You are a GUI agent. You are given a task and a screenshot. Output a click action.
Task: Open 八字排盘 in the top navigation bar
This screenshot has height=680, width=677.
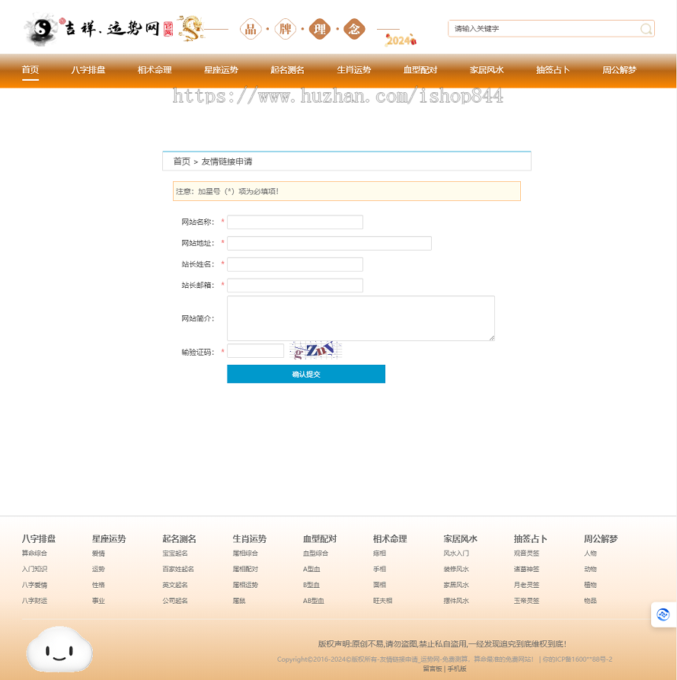point(88,70)
